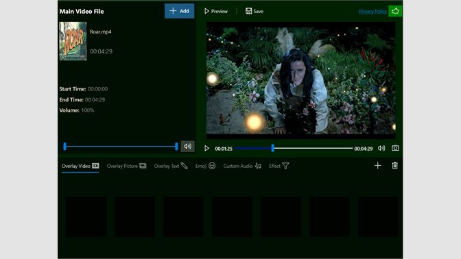Start the Preview of the edited video
This screenshot has width=461, height=259.
[x=216, y=11]
